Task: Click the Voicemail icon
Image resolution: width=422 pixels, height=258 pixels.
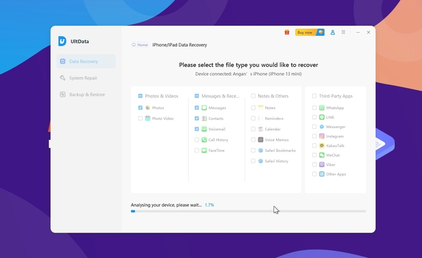Action: (204, 129)
